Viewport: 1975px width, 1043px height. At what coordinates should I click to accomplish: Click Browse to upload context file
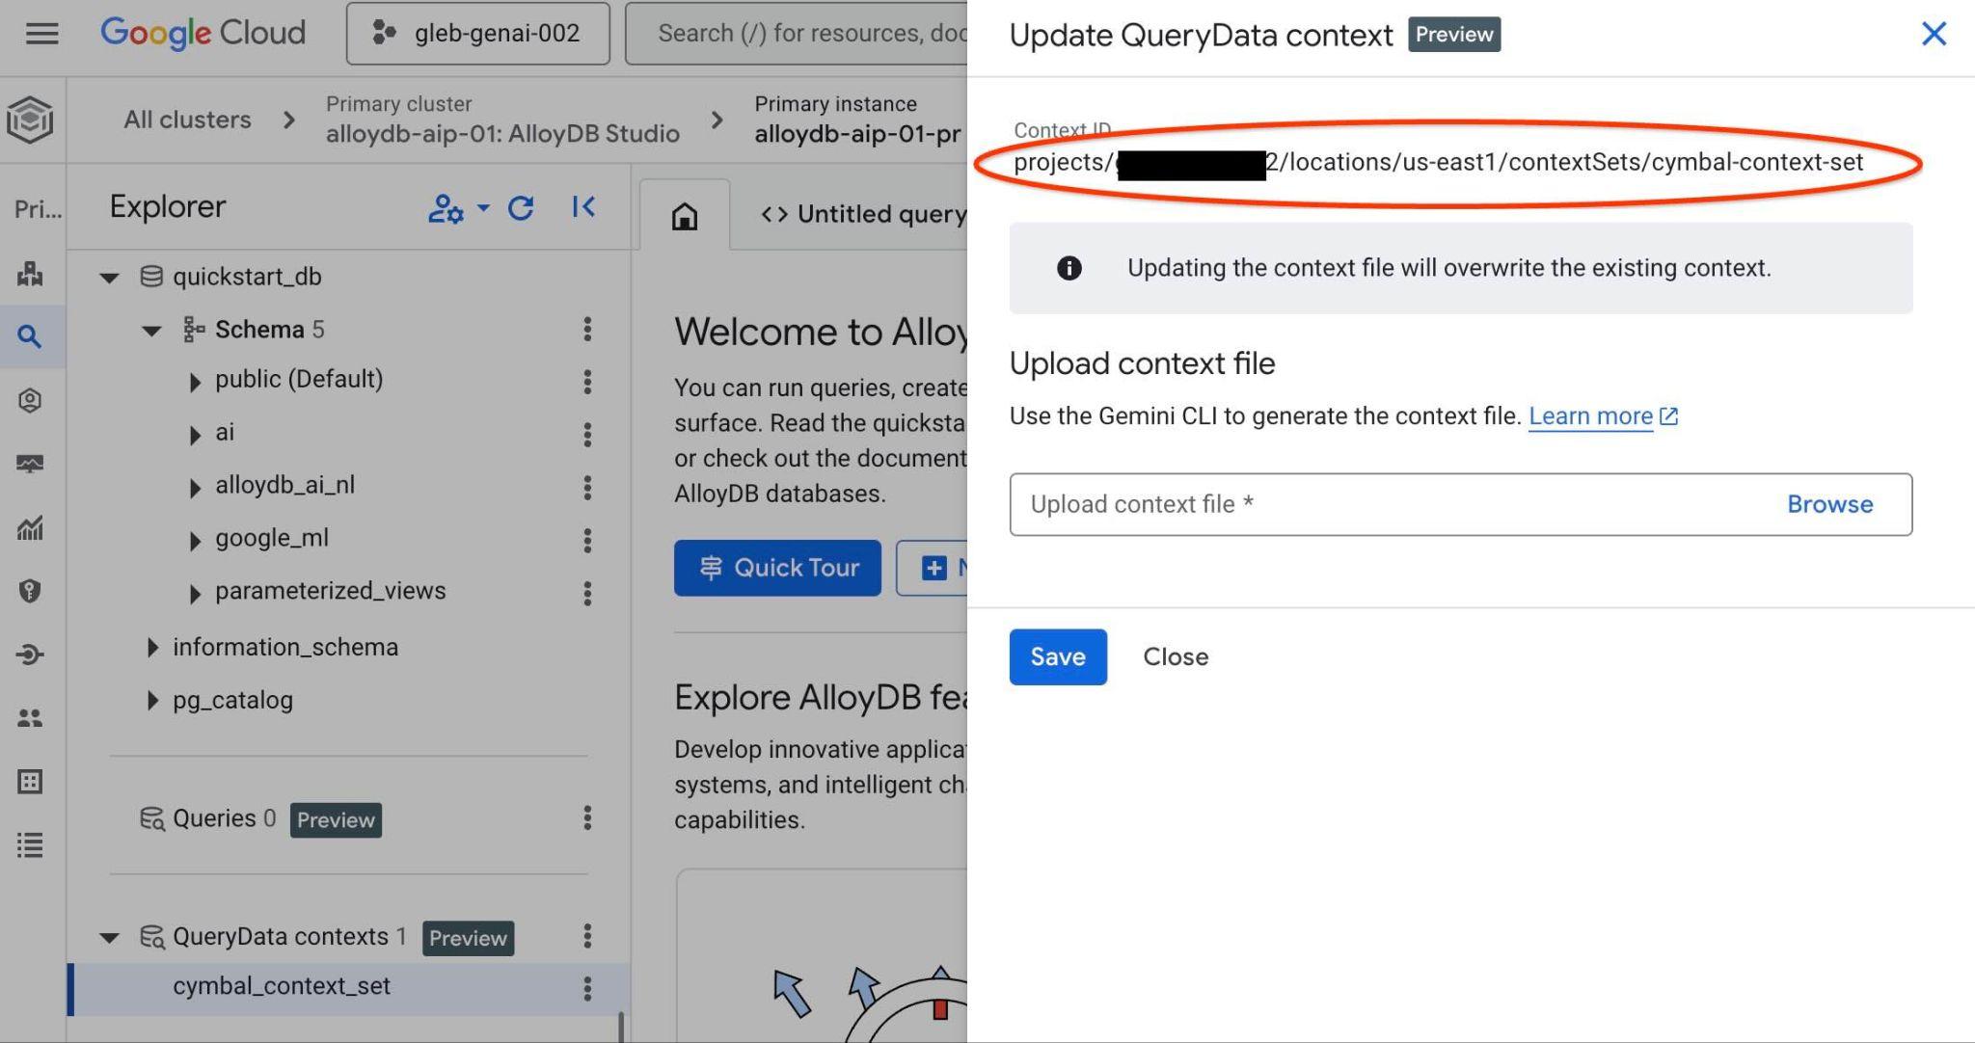(x=1828, y=504)
